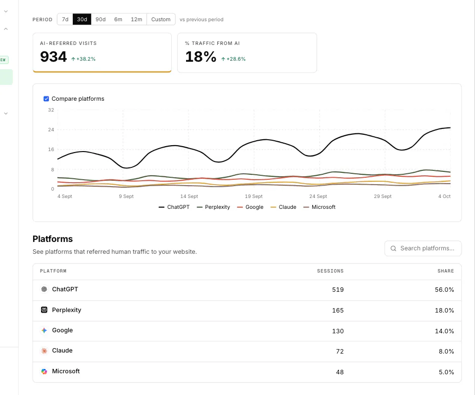
Task: Click the +28.6% change value
Action: click(236, 59)
